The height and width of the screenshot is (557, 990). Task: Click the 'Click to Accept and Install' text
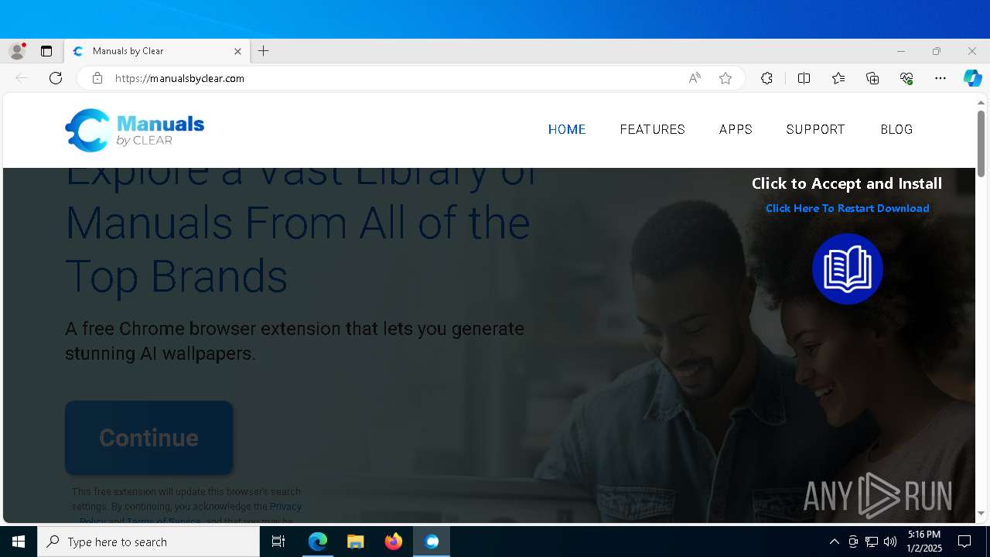point(847,183)
